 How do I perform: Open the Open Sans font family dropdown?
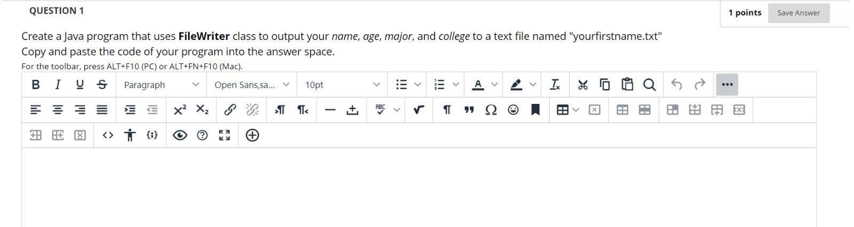[251, 85]
